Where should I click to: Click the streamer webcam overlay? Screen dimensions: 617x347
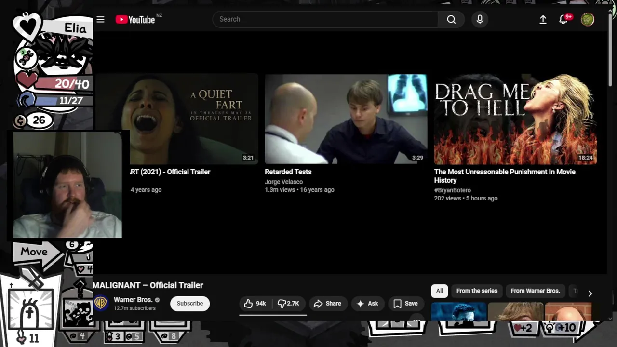click(x=67, y=185)
